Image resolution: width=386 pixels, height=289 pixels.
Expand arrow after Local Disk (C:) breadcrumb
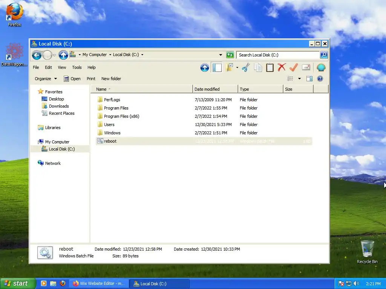[142, 55]
